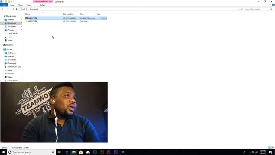Click the network icon in the tray
The height and width of the screenshot is (155, 275).
pyautogui.click(x=253, y=152)
